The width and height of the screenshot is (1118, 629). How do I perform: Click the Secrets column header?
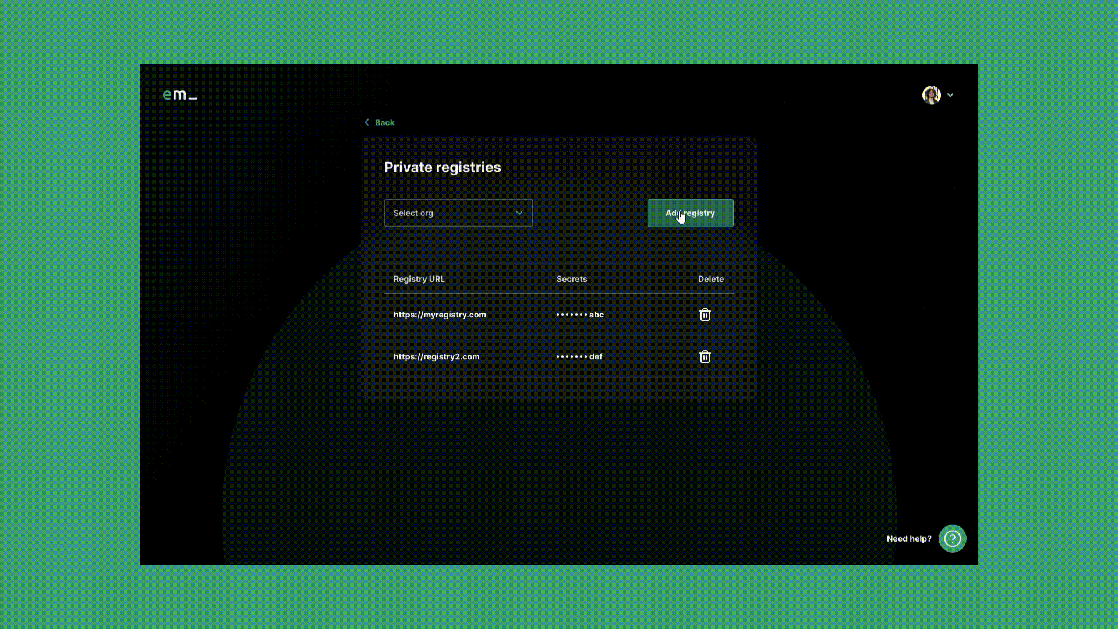tap(571, 279)
